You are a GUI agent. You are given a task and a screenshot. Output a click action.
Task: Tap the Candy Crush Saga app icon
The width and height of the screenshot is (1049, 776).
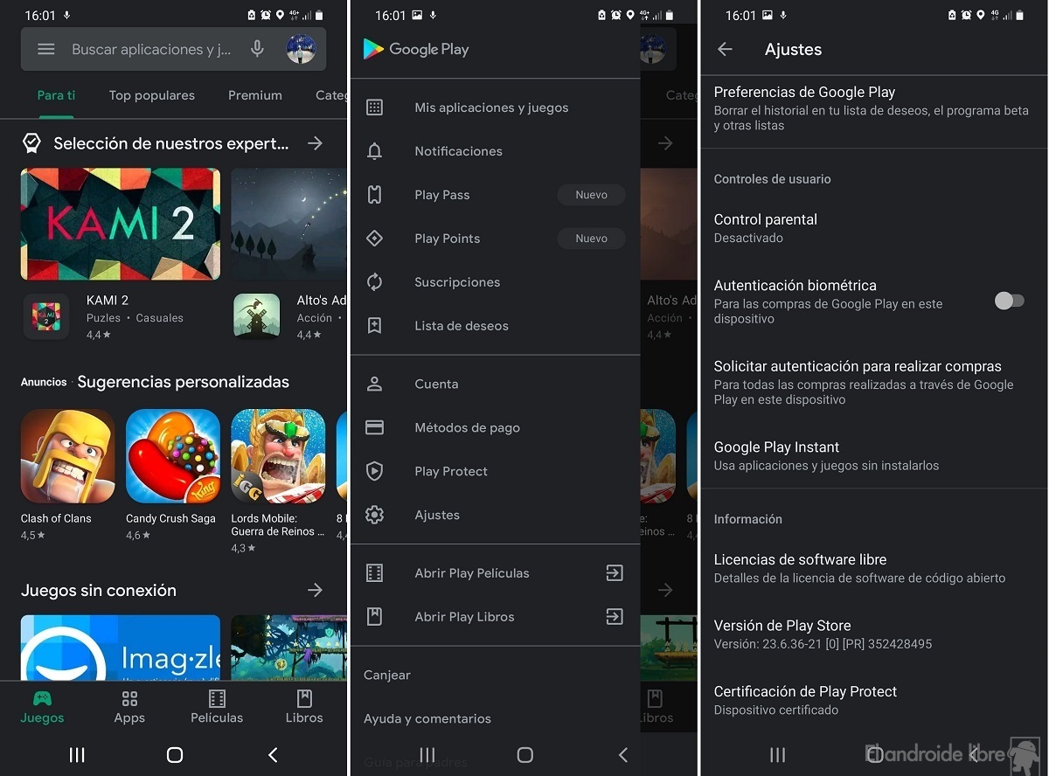(173, 456)
